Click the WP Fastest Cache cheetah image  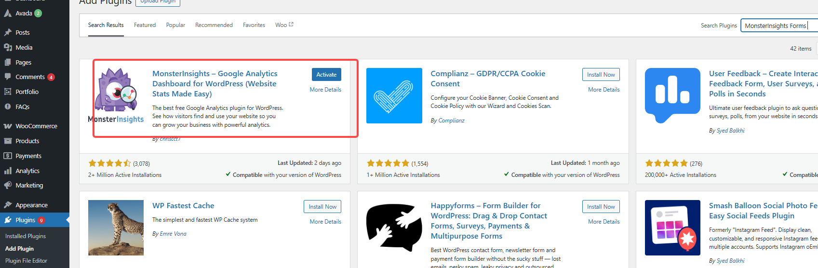point(116,228)
